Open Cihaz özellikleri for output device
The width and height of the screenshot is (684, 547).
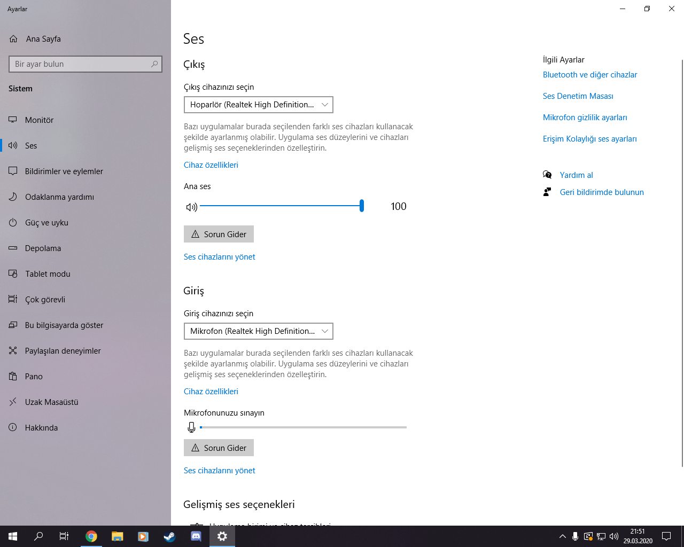pos(211,165)
